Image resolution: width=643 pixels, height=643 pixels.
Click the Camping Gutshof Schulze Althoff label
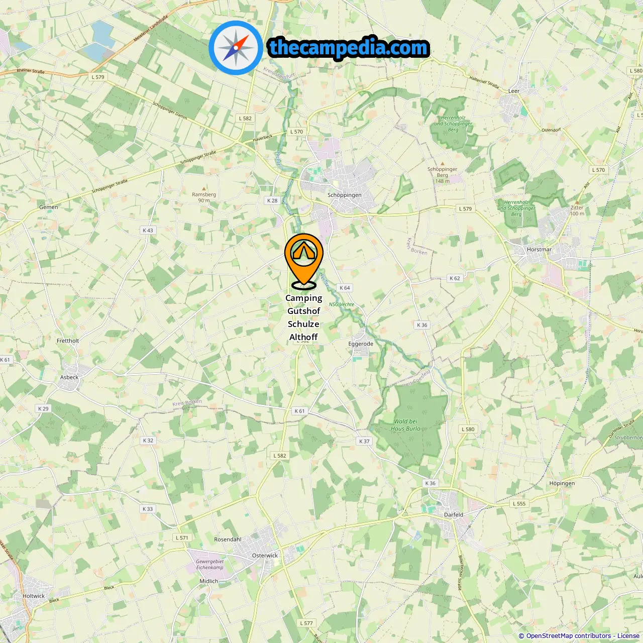tap(304, 317)
